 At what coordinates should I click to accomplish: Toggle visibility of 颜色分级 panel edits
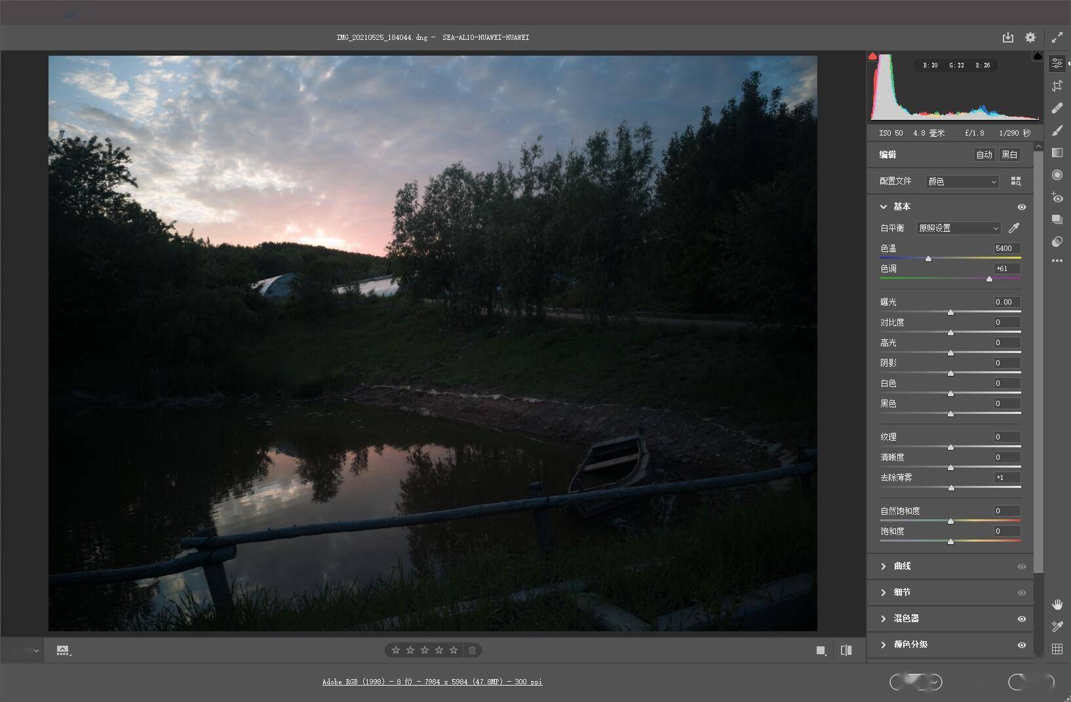pyautogui.click(x=1021, y=645)
